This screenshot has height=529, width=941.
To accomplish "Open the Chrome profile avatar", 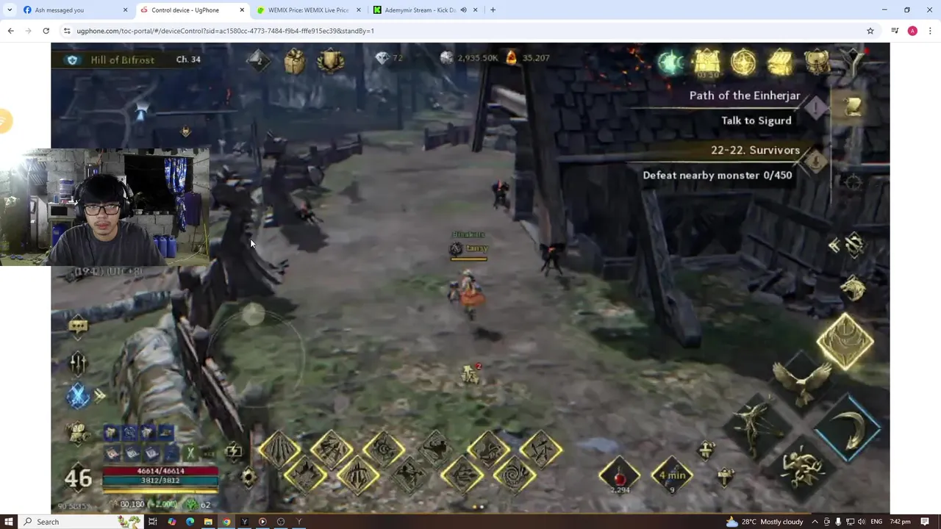I will tap(912, 31).
